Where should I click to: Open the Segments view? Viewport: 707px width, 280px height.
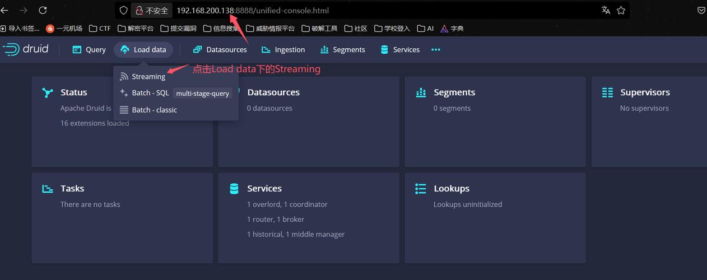coord(342,49)
